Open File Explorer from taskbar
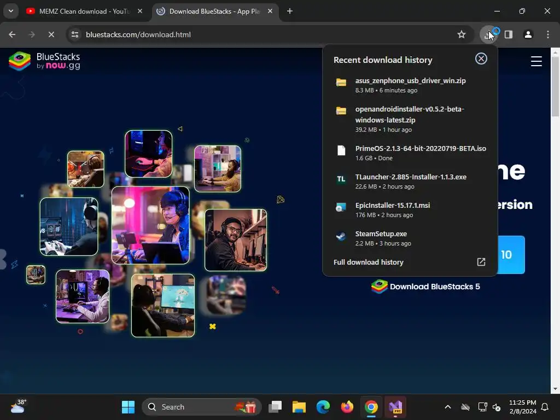This screenshot has height=420, width=560. [299, 407]
